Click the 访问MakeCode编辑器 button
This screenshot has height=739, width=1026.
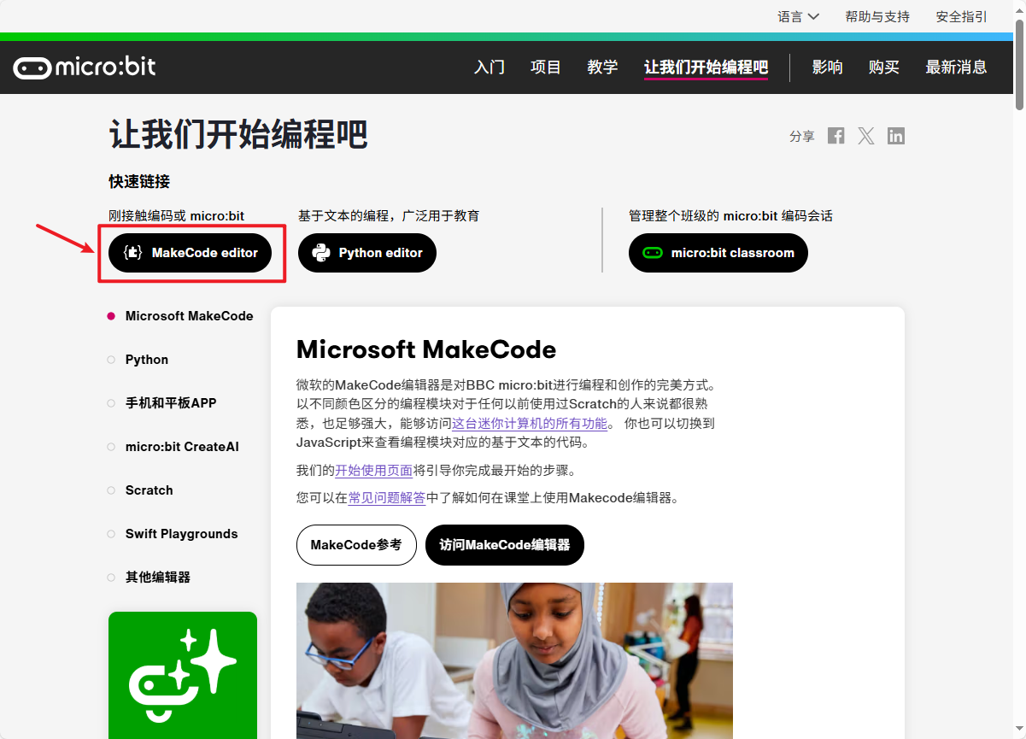click(505, 545)
